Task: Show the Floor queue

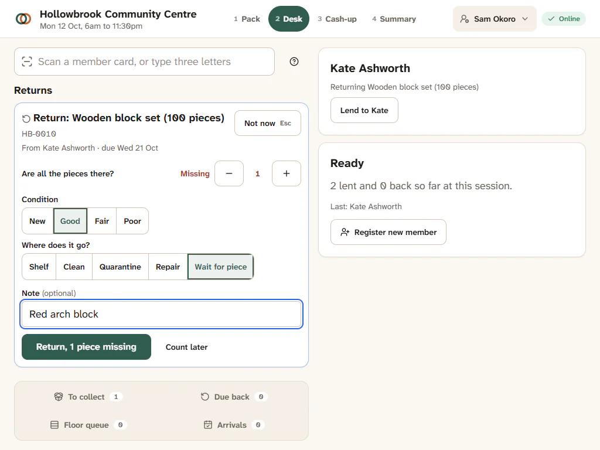Action: coord(88,425)
